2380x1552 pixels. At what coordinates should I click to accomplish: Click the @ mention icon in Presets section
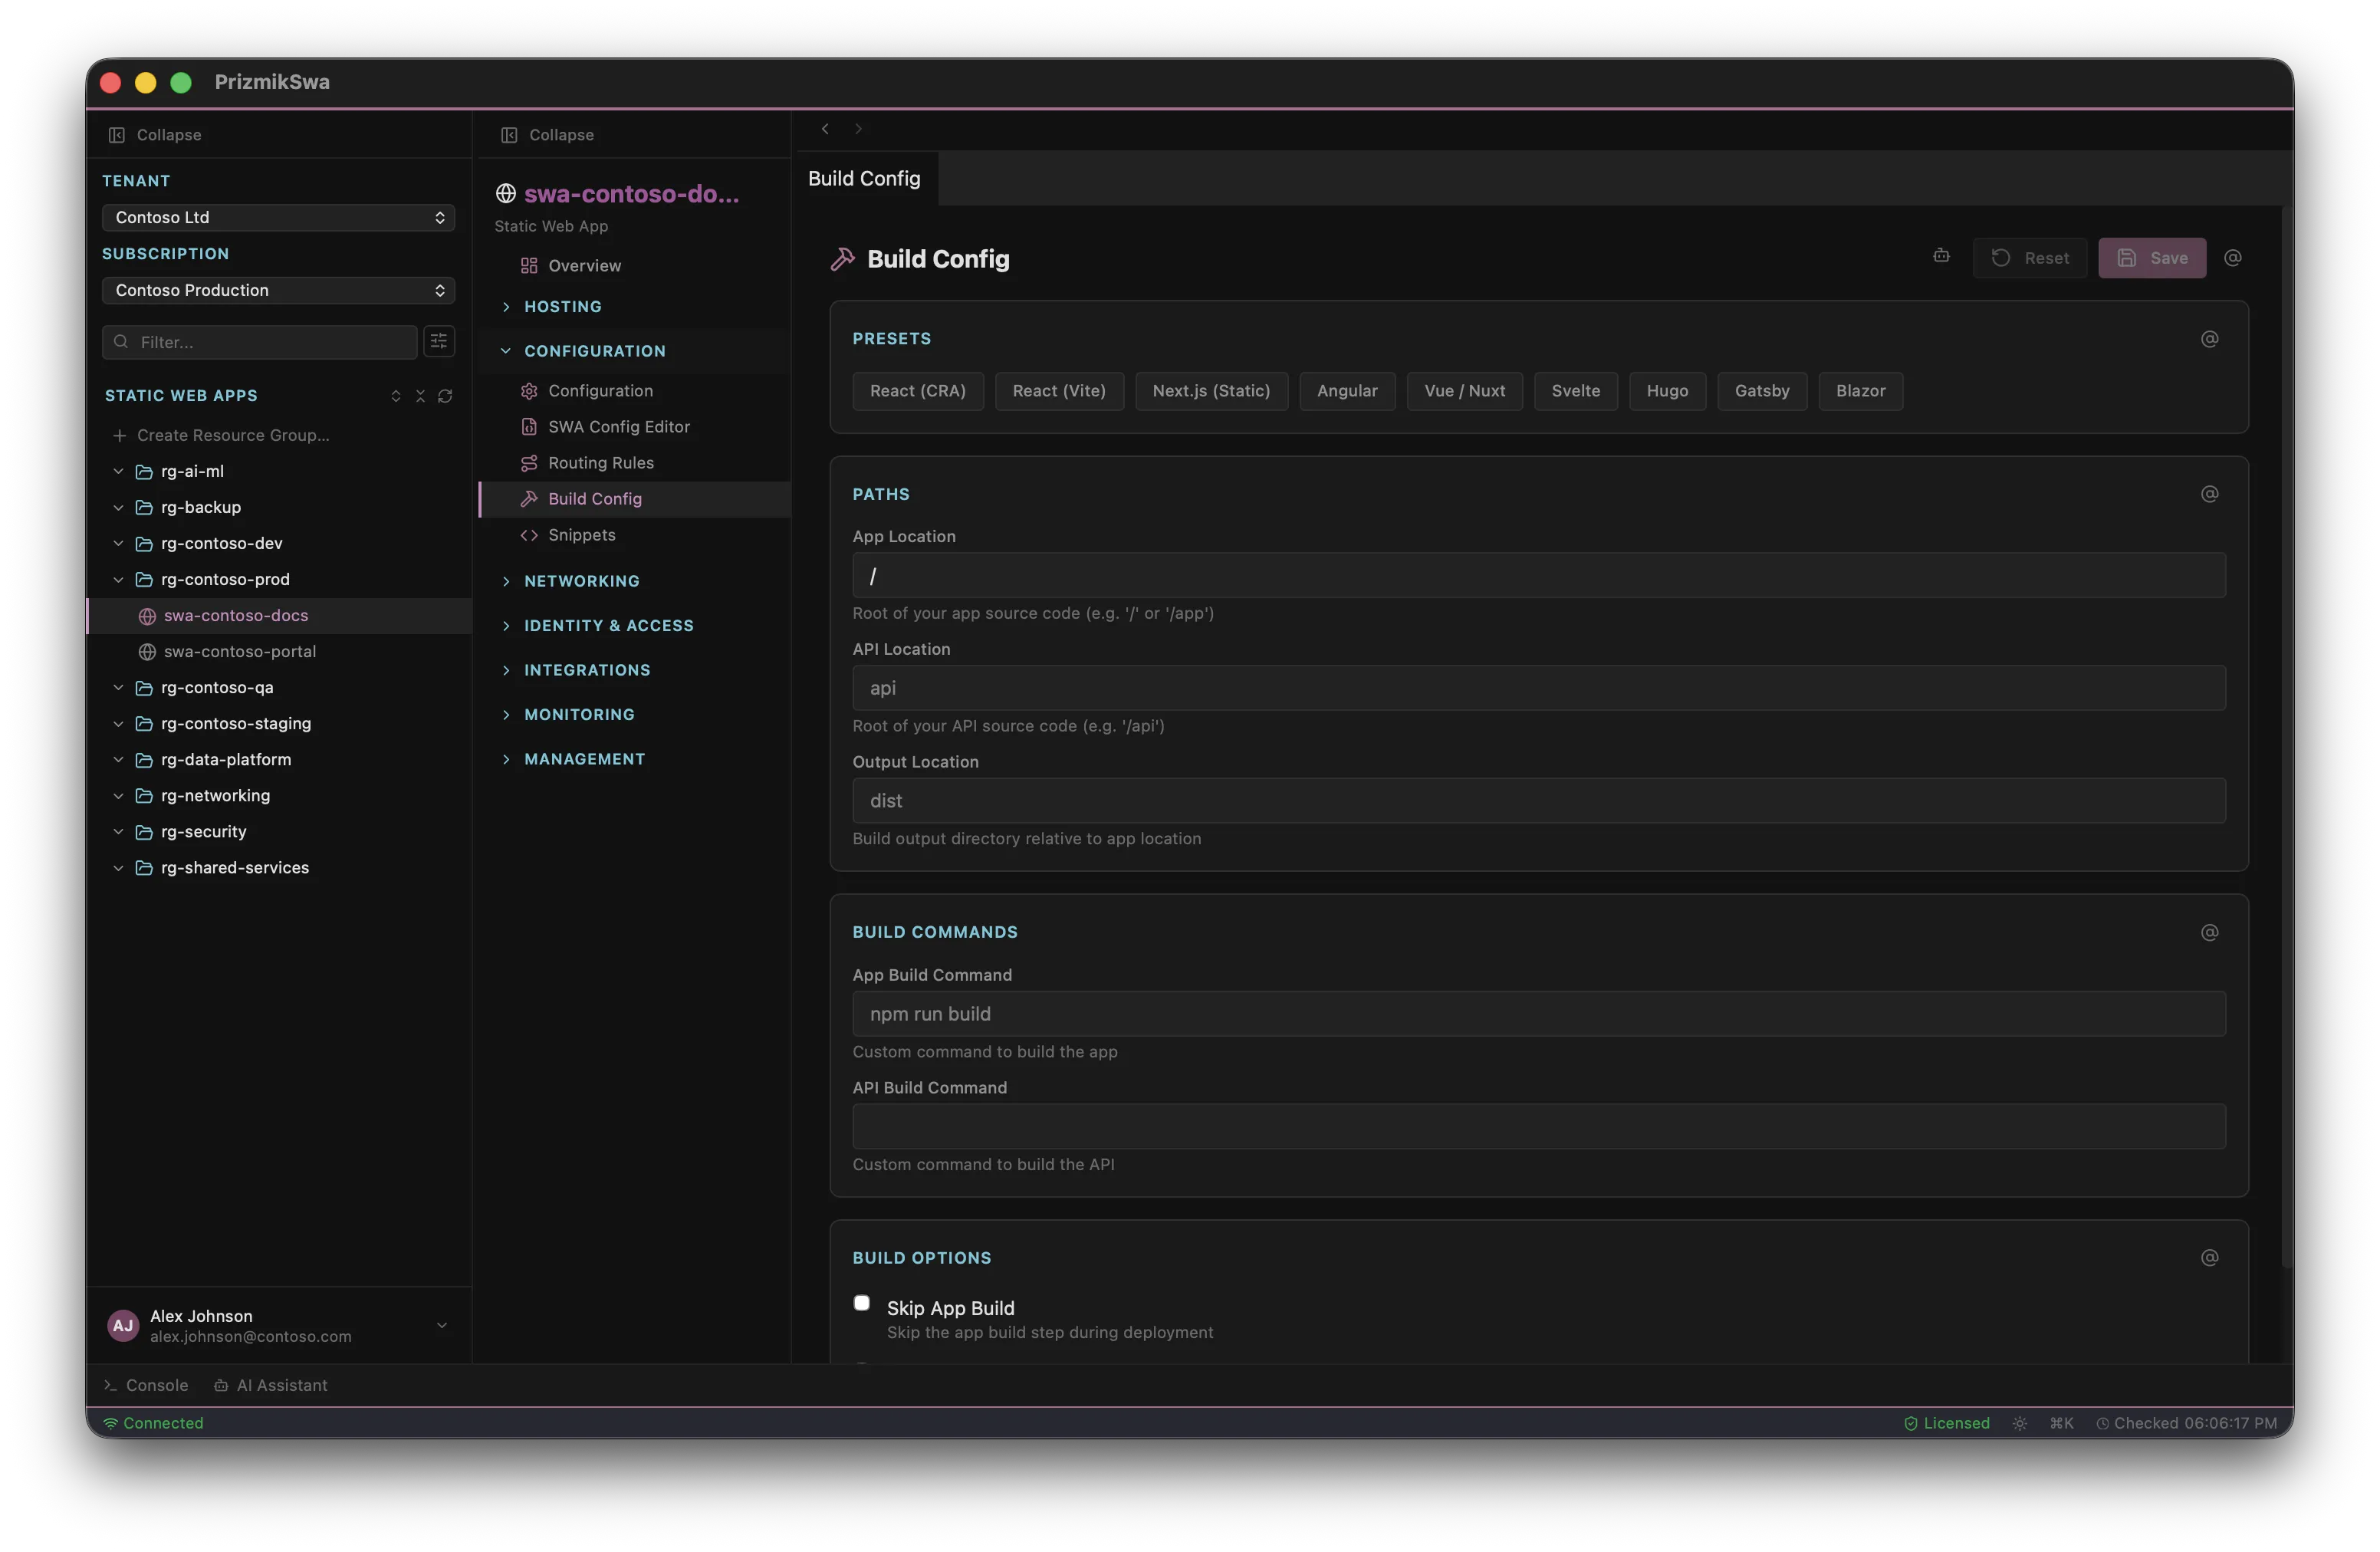click(x=2210, y=339)
